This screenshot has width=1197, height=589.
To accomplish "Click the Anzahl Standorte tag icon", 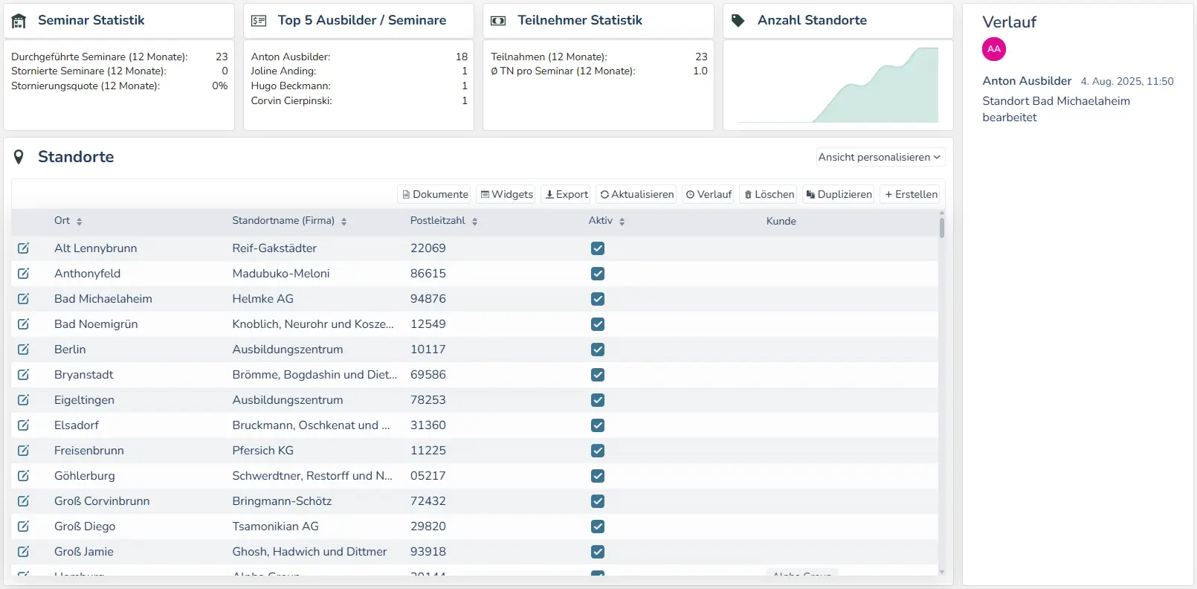I will pyautogui.click(x=738, y=21).
